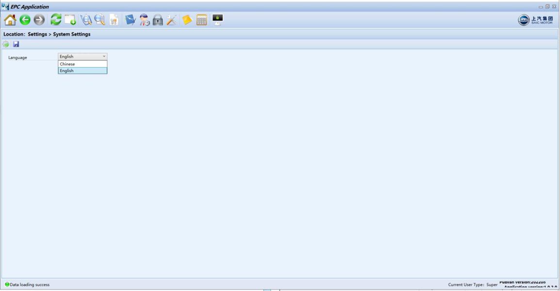Click the green back arrow
Screen dimensions: 560x291
point(25,20)
